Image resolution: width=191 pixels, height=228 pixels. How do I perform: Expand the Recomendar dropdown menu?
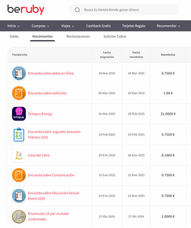coord(168,26)
